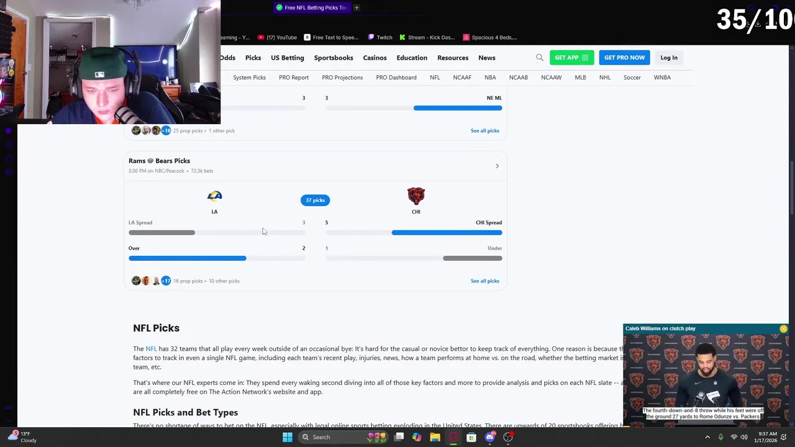Open the Education menu

412,58
